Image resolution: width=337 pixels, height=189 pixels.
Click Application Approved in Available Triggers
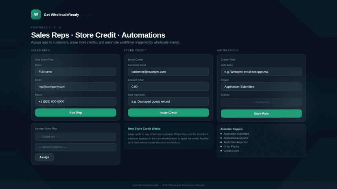(x=236, y=138)
